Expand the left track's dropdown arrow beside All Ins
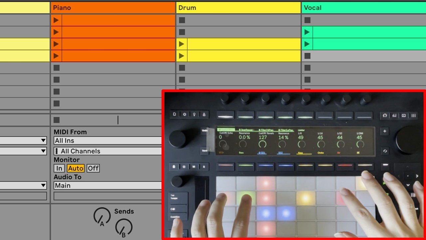 pos(43,141)
